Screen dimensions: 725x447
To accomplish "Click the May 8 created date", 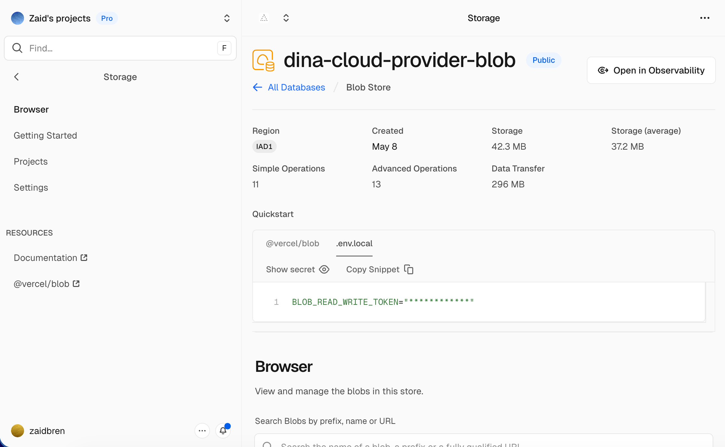I will pos(385,146).
